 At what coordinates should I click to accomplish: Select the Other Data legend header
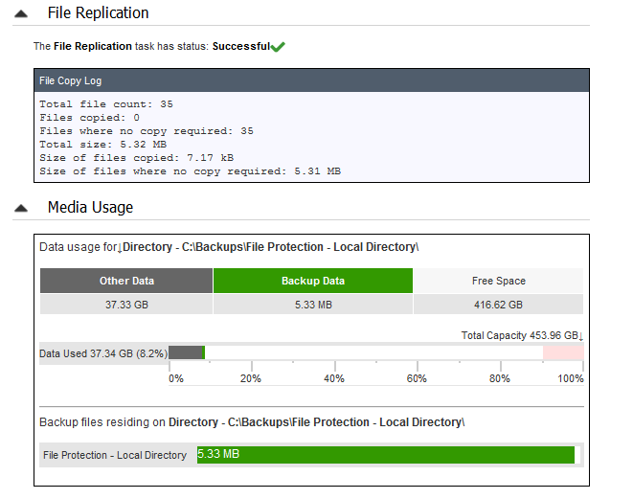[x=126, y=281]
